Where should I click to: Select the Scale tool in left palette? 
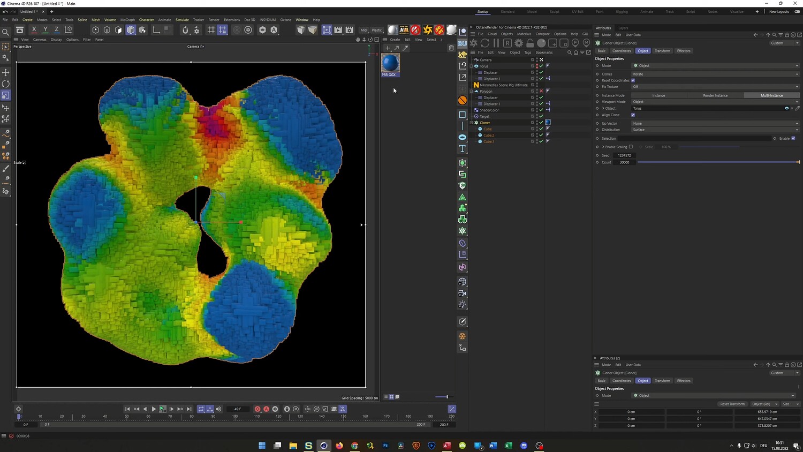click(6, 95)
